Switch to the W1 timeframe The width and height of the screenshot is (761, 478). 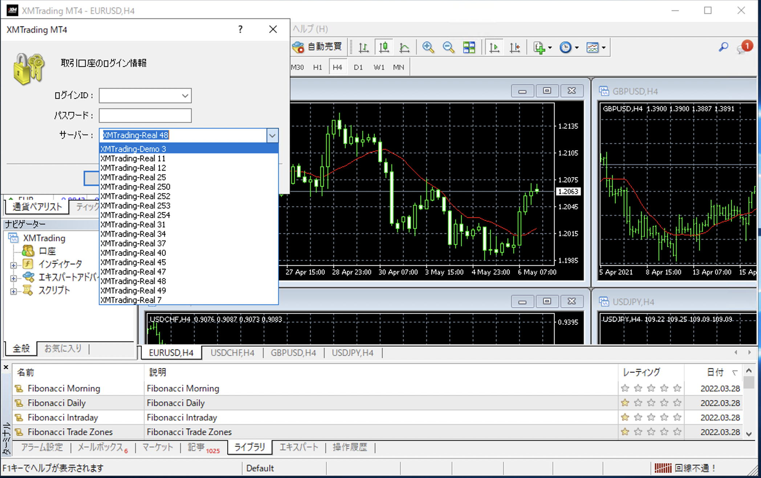point(379,67)
